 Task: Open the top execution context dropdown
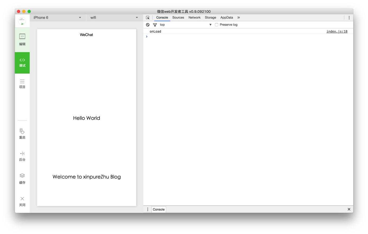click(x=186, y=25)
